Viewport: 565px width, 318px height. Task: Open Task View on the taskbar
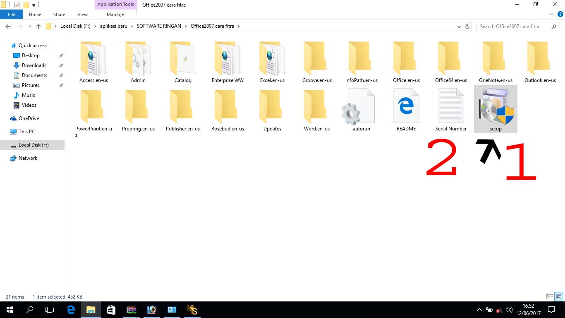click(x=50, y=310)
